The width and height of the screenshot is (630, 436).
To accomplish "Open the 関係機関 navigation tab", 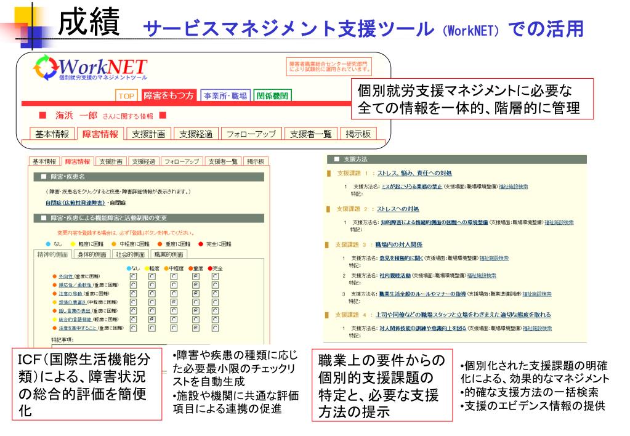I will [272, 95].
